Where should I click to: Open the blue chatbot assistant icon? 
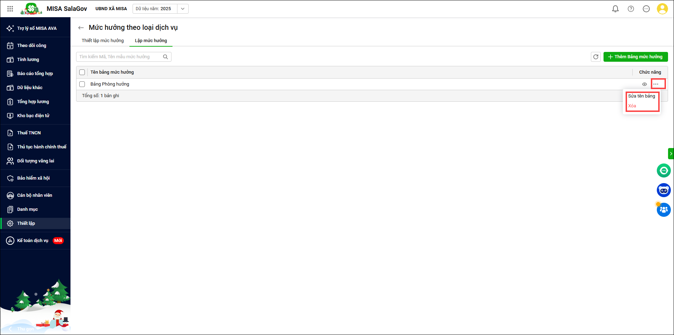(663, 190)
